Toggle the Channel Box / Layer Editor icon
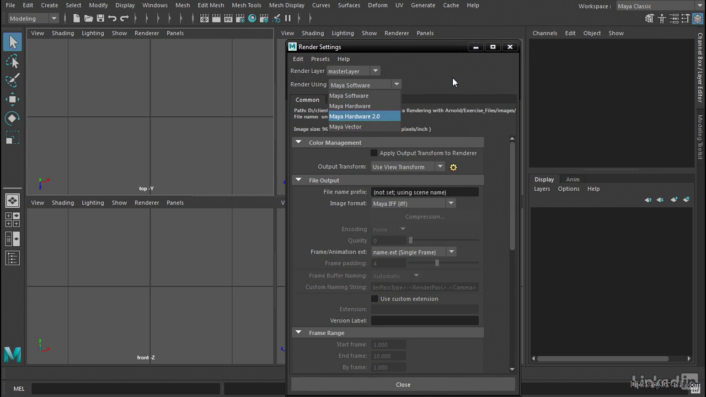This screenshot has width=706, height=397. (x=698, y=18)
